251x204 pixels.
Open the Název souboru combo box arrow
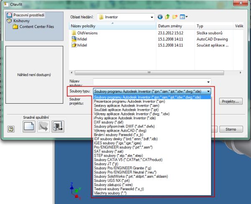[208, 81]
